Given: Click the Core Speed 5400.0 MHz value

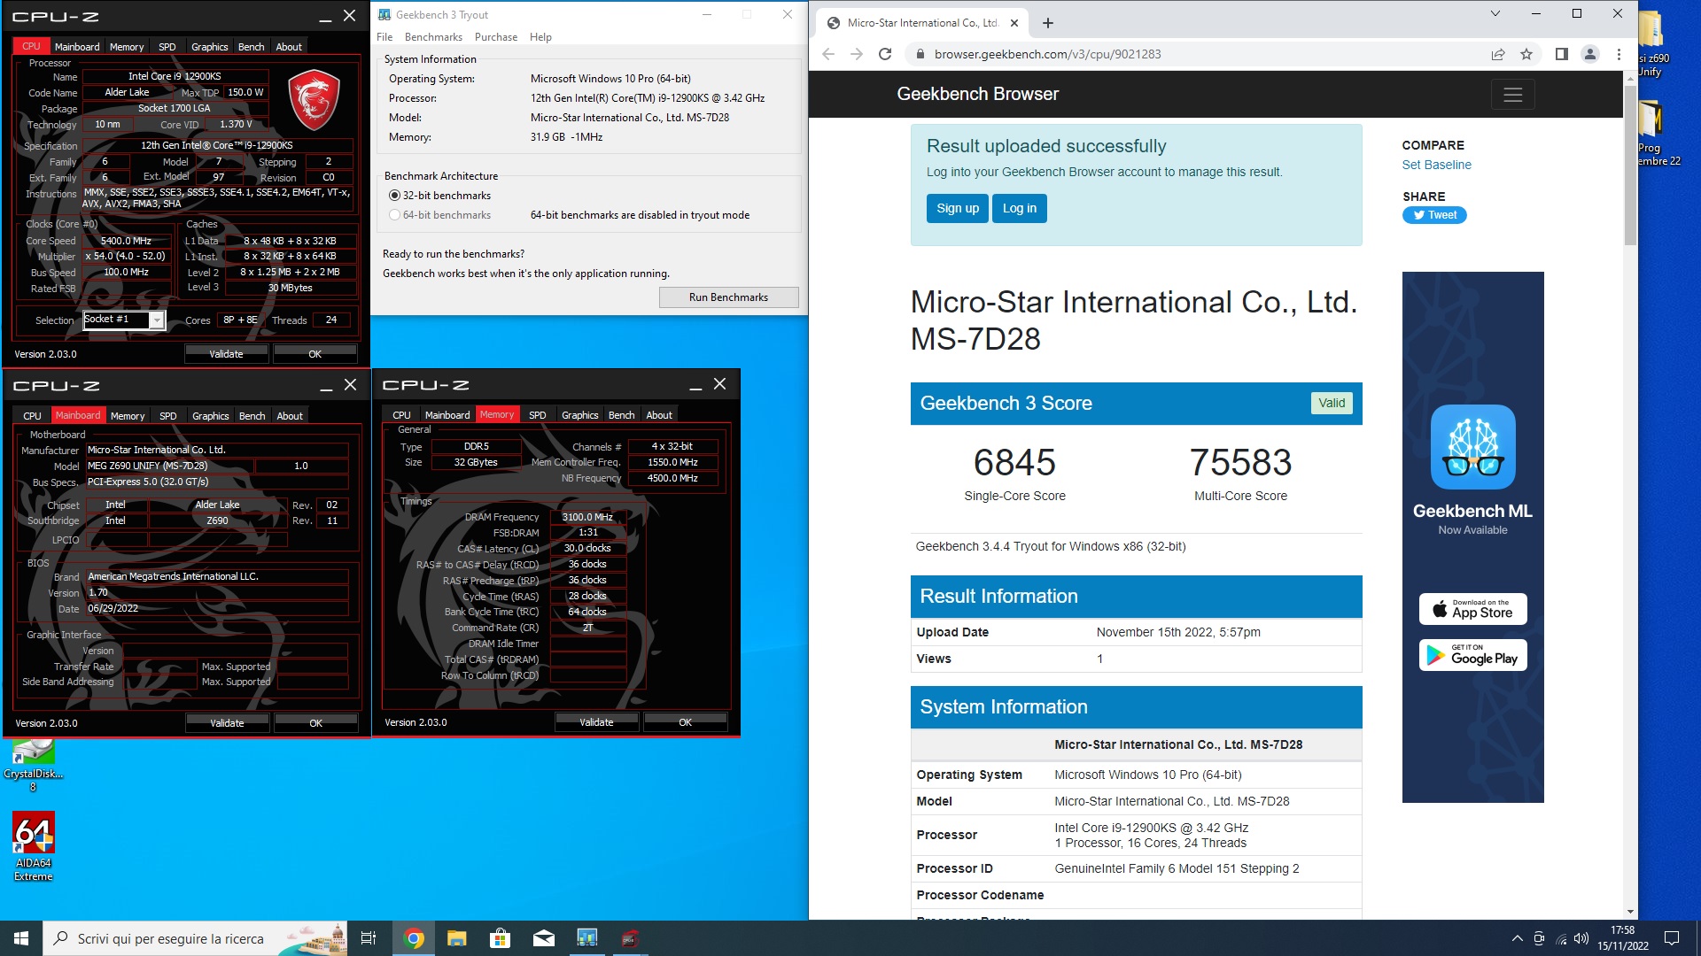Looking at the screenshot, I should coord(126,241).
